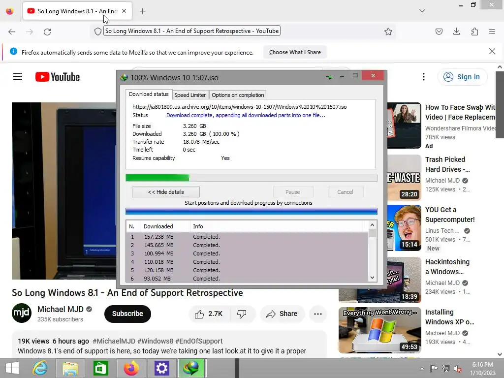Viewport: 504px width, 378px height.
Task: Click the Share button under video
Action: [x=282, y=314]
